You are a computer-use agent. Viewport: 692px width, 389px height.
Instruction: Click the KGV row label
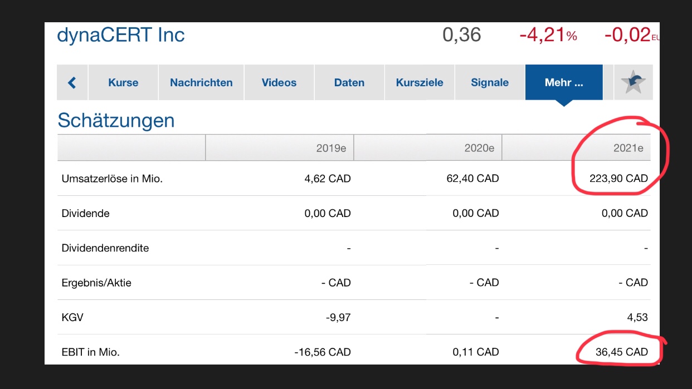point(72,318)
